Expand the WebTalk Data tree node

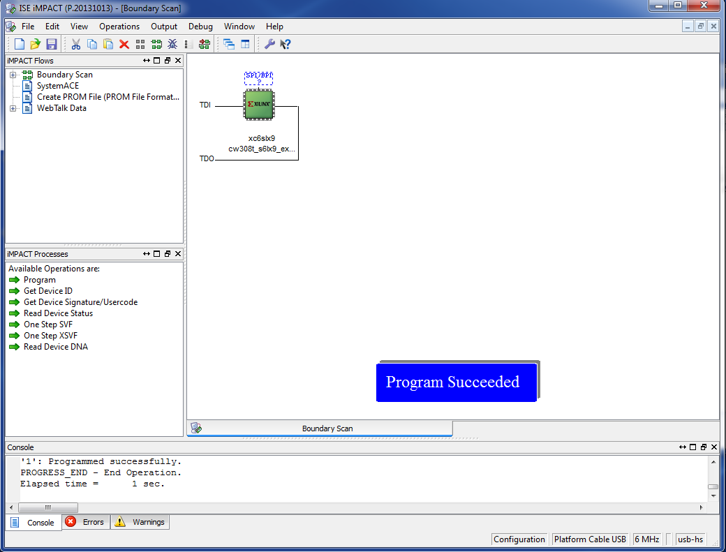pyautogui.click(x=13, y=108)
